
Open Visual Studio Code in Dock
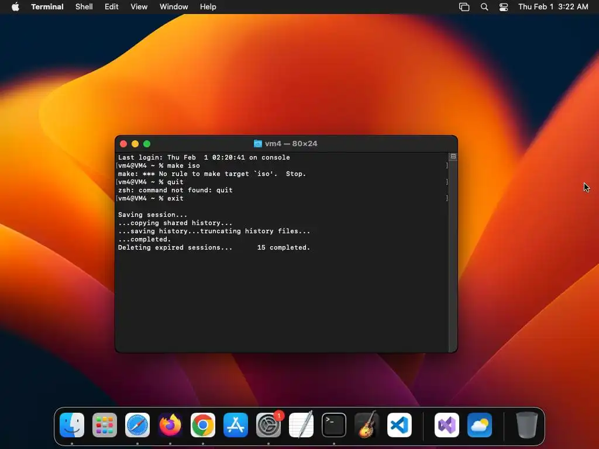(x=400, y=425)
